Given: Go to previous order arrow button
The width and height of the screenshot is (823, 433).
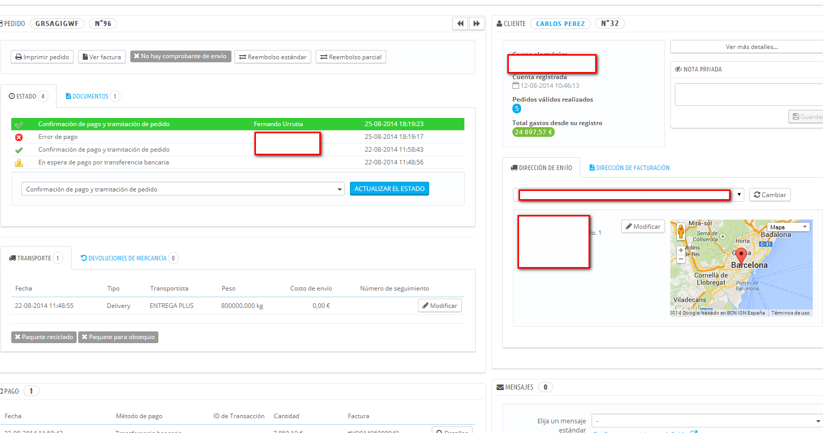Looking at the screenshot, I should [460, 23].
